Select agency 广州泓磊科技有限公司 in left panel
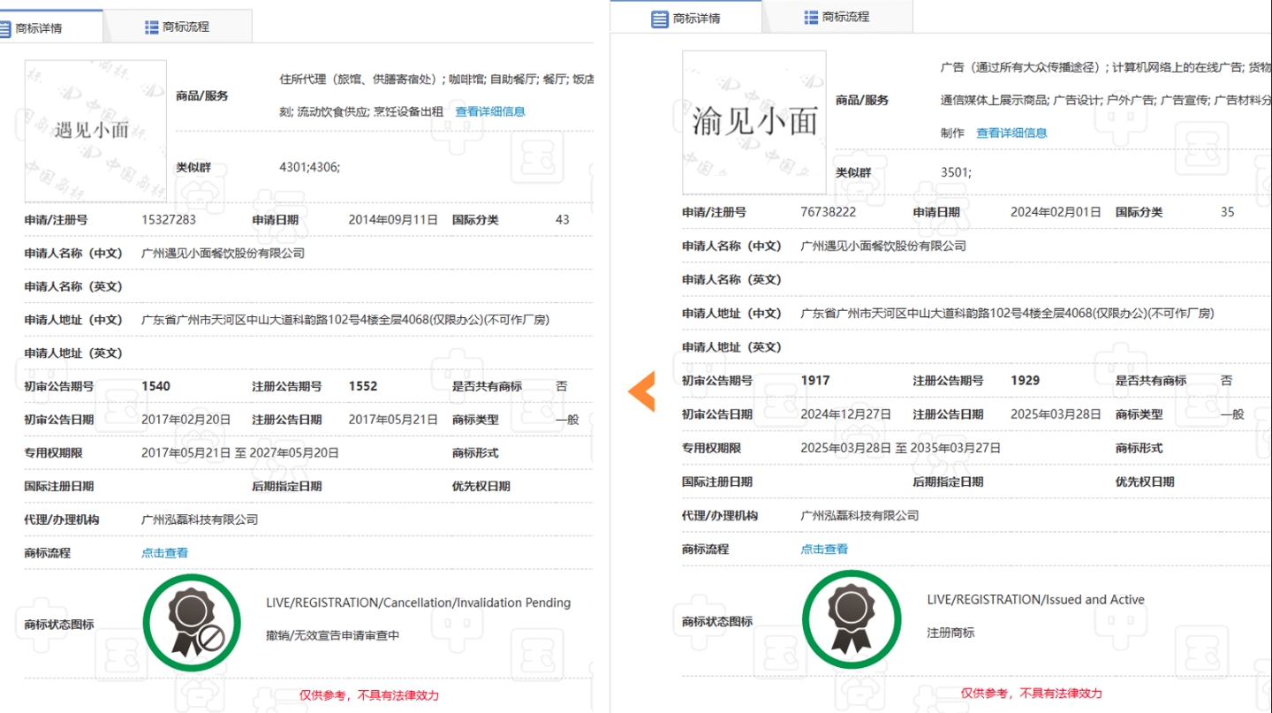Screen dimensions: 1272x713 click(x=200, y=520)
